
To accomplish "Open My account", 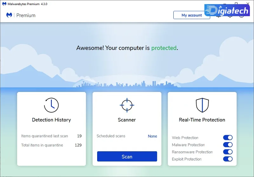I will tap(191, 15).
